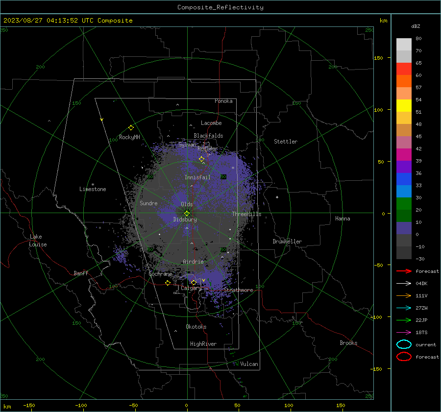Image resolution: width=441 pixels, height=412 pixels.
Task: Click the red forecast arrow in legend
Action: click(404, 271)
